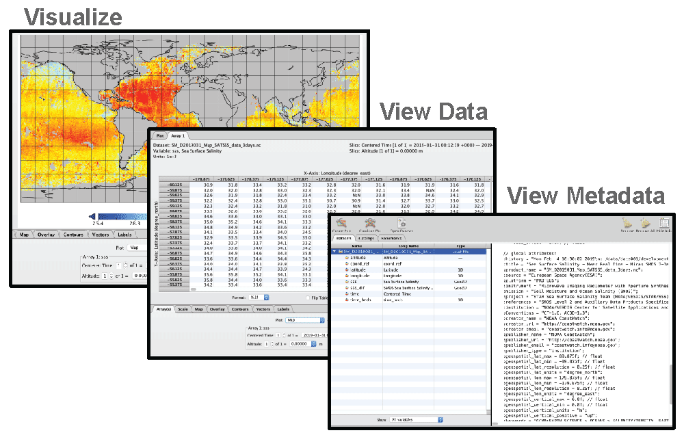This screenshot has height=448, width=684.
Task: Open the Plot type Map dropdown in View Data window
Action: coord(305,319)
